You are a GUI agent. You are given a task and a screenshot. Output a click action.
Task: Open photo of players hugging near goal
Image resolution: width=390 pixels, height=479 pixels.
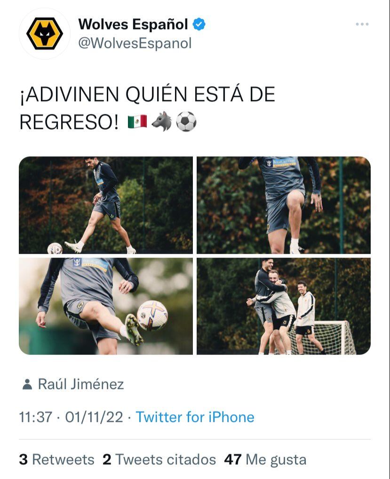(284, 306)
